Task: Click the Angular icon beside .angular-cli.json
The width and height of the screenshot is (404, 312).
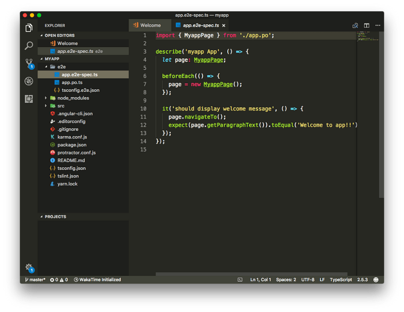Action: coord(52,114)
